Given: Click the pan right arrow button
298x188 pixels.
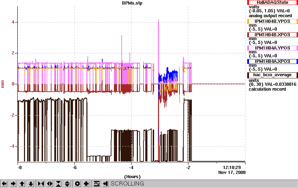Looking at the screenshot, I should point(13,184).
